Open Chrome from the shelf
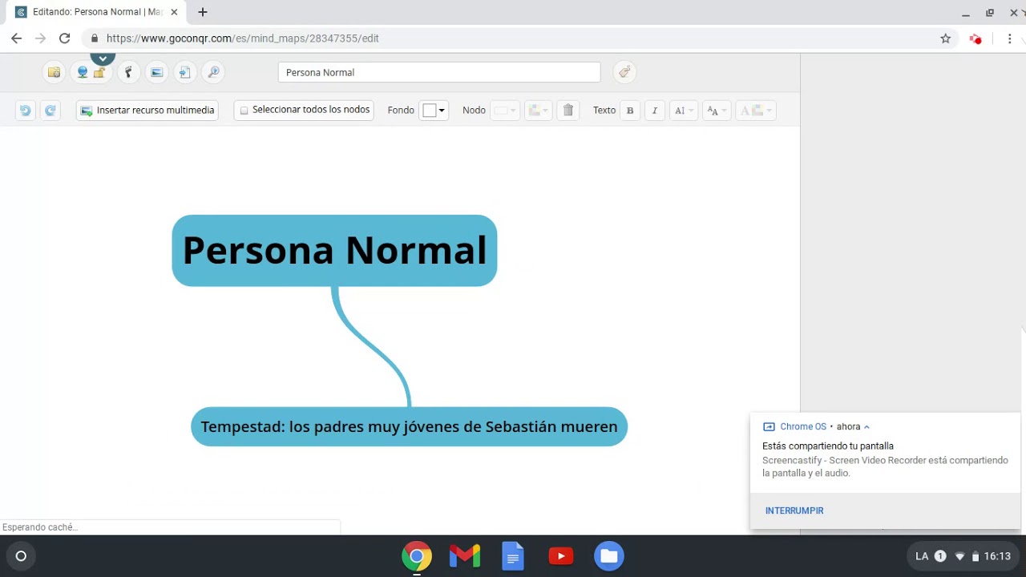Screen dimensions: 1026x577 click(x=417, y=556)
